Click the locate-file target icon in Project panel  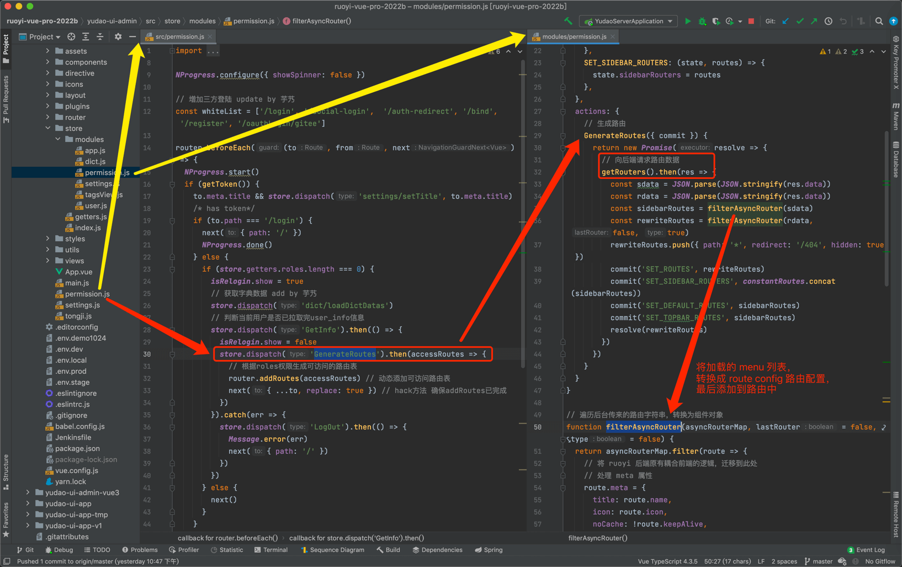(71, 36)
